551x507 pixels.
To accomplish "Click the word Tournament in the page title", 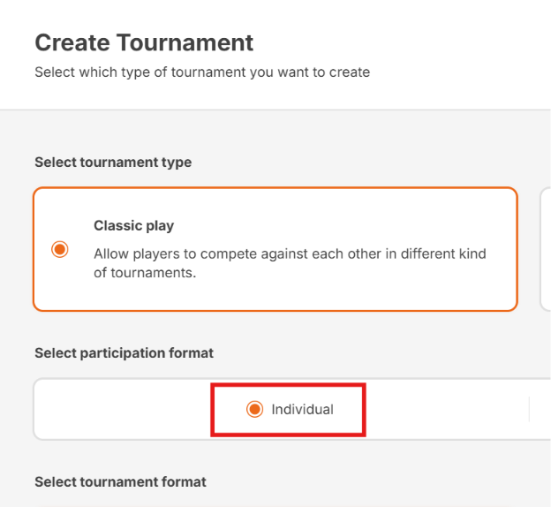I will pos(185,42).
